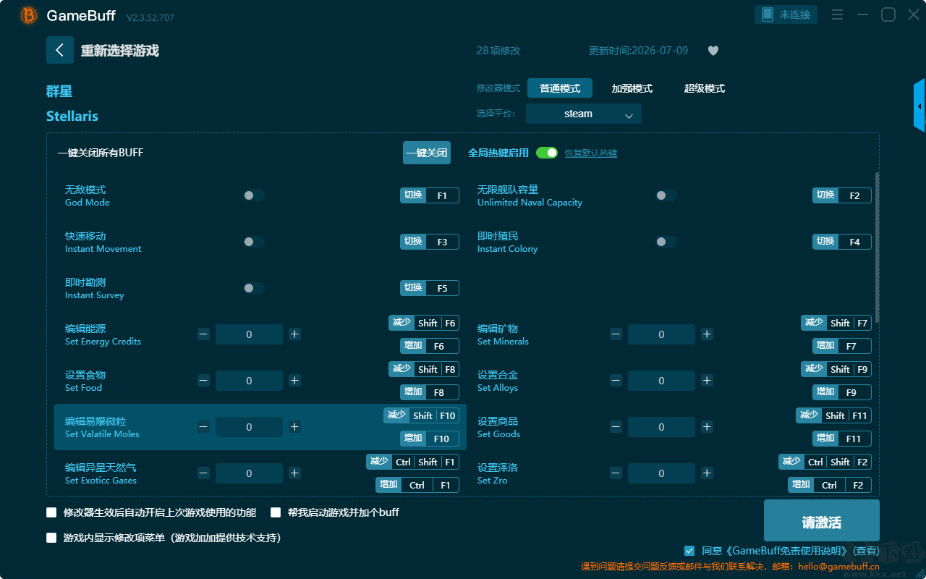Screen dimensions: 926x579
Task: Open the hamburger menu icon in title bar
Action: coord(837,14)
